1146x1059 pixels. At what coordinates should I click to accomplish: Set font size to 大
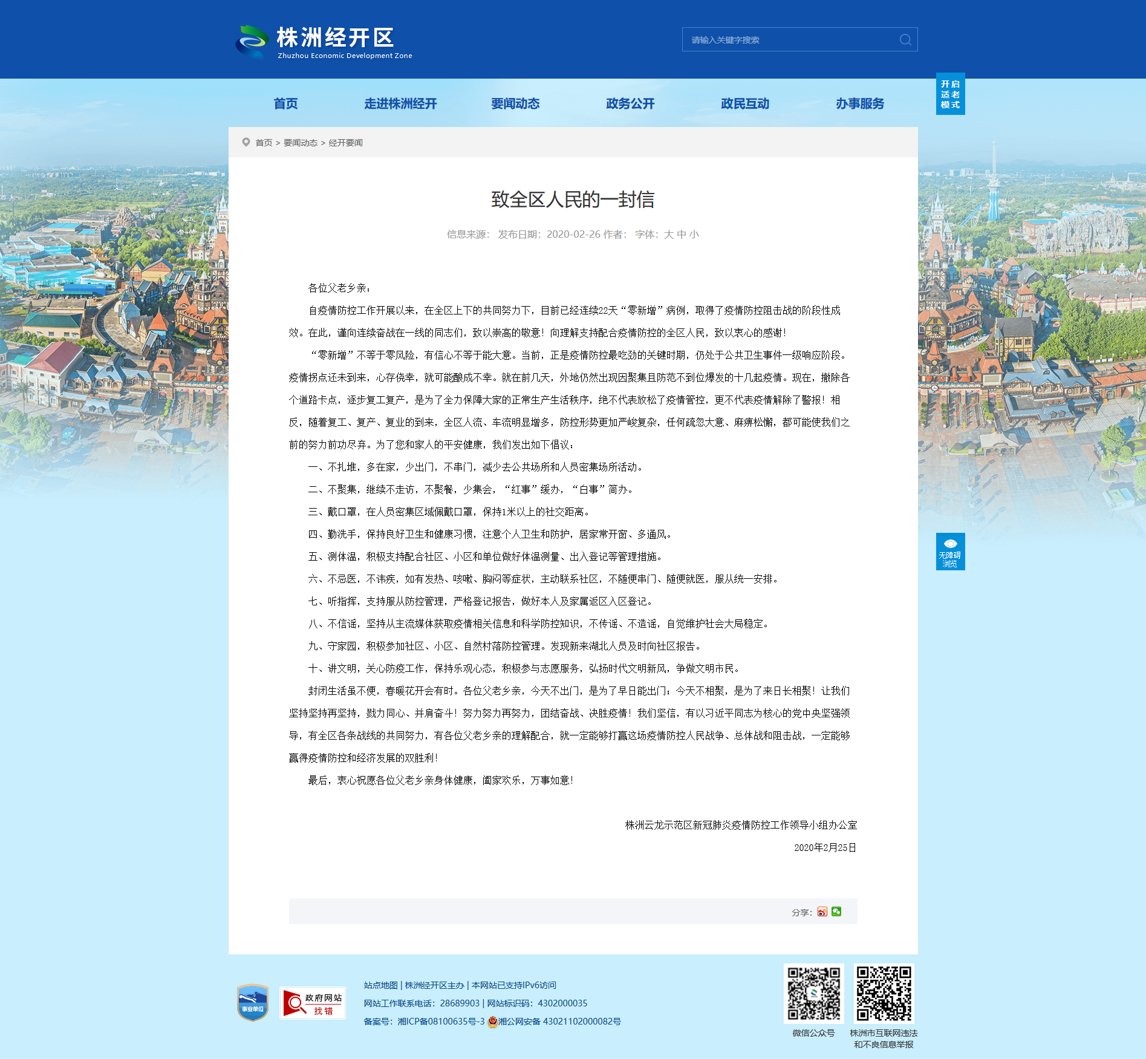click(668, 235)
